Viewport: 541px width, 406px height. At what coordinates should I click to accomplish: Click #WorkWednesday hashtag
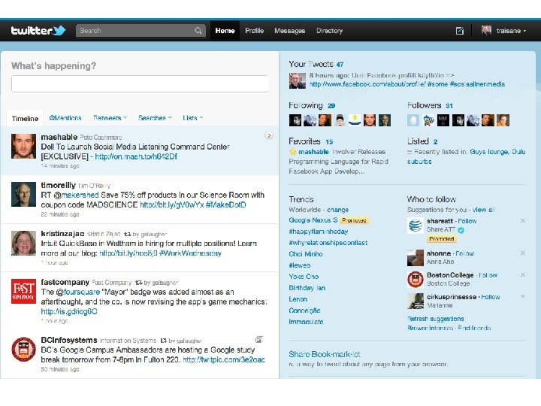click(190, 253)
